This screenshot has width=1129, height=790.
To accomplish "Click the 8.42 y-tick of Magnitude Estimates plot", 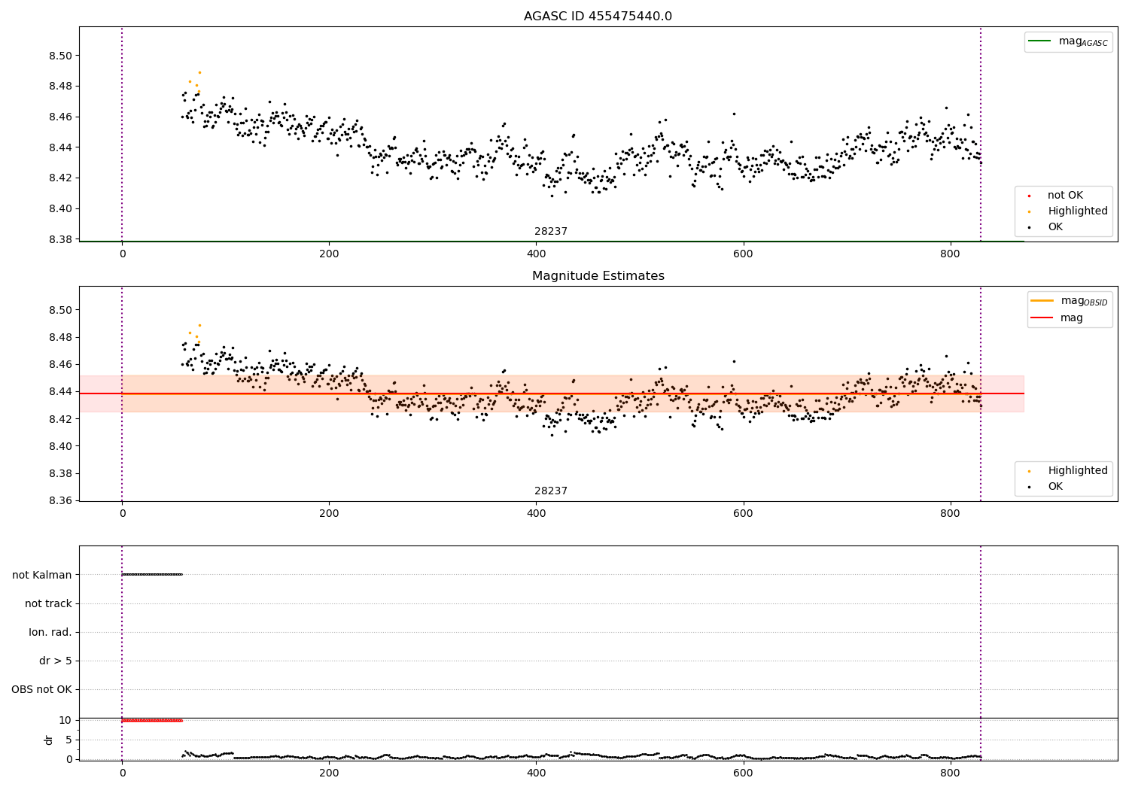I will 62,419.
